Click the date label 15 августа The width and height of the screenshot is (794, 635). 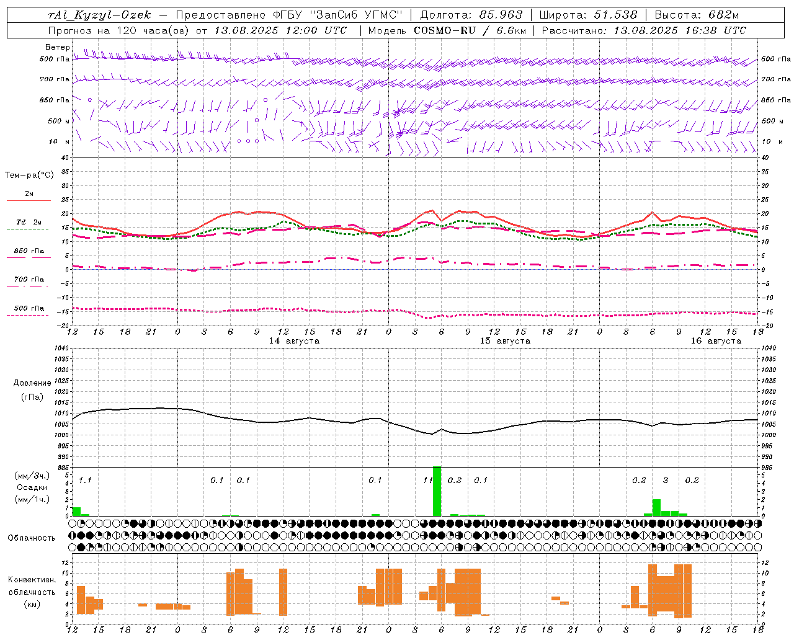[505, 341]
